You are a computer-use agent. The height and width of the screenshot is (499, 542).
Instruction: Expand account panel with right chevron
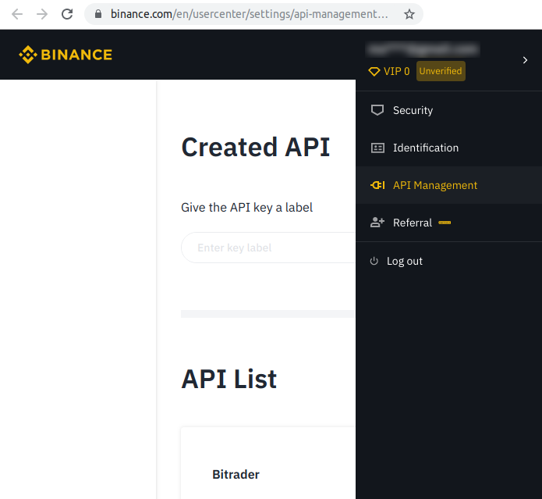click(525, 60)
